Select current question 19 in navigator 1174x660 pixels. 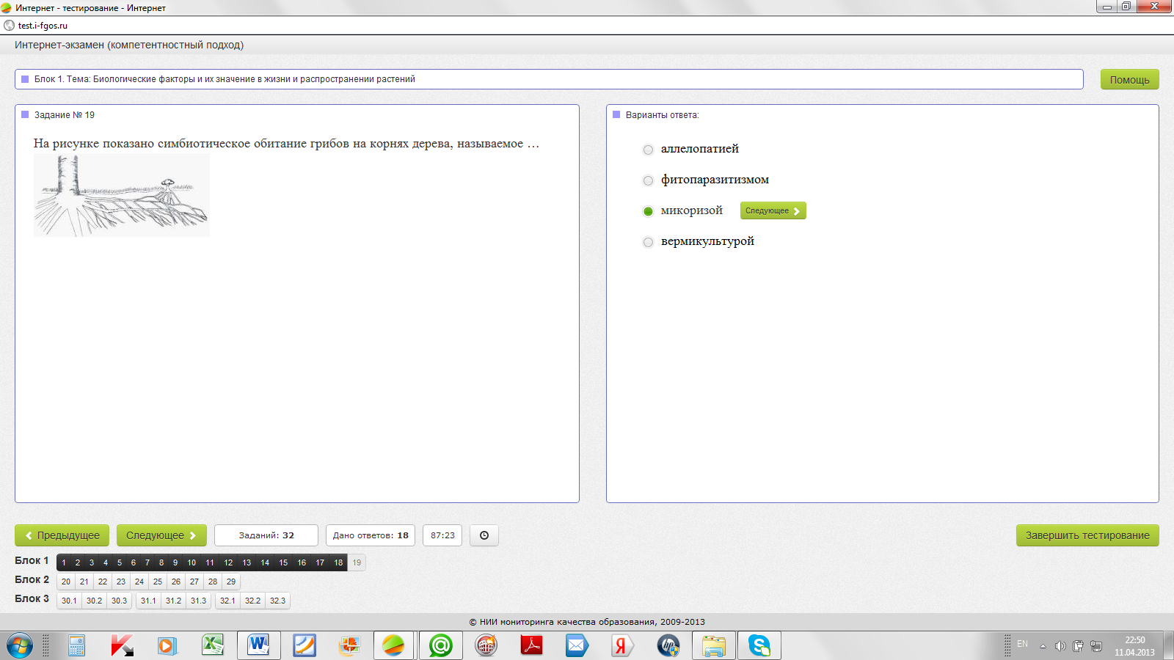[x=357, y=562]
